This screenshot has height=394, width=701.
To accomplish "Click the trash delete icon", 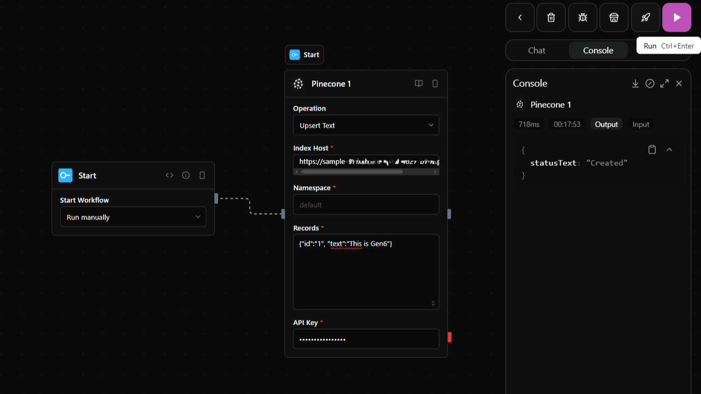I will 551,18.
